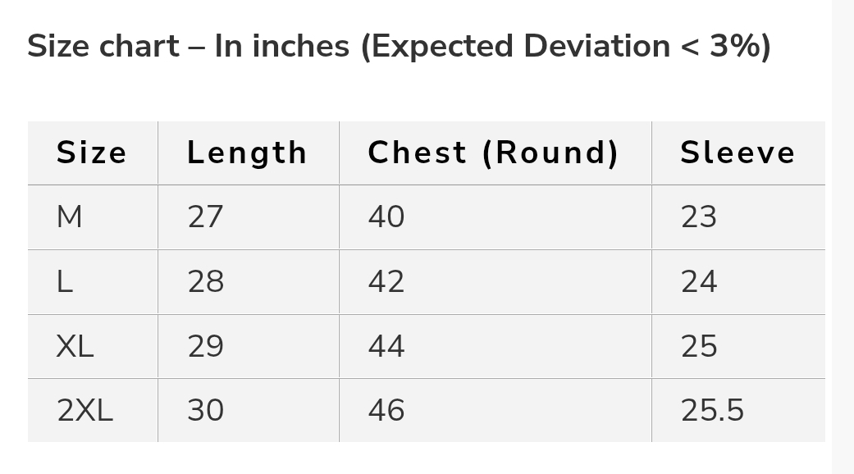854x474 pixels.
Task: Click the Size chart title heading
Action: pos(399,47)
